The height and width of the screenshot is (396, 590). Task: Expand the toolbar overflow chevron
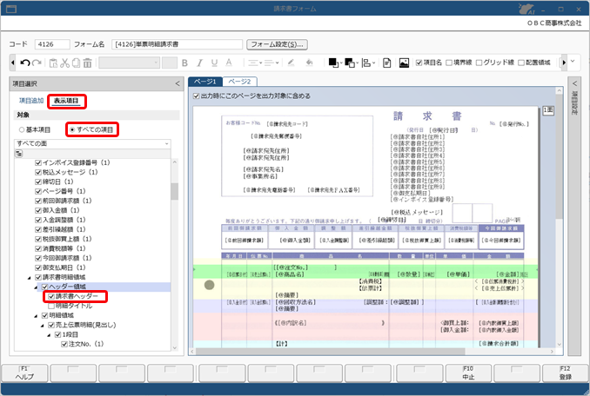(573, 61)
